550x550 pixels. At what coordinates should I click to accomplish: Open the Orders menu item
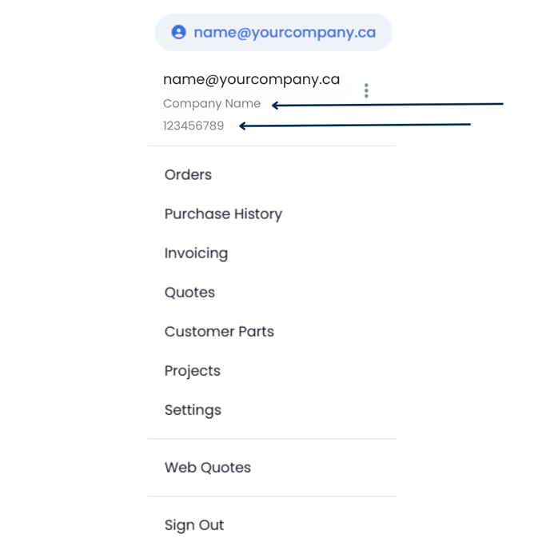pyautogui.click(x=188, y=174)
